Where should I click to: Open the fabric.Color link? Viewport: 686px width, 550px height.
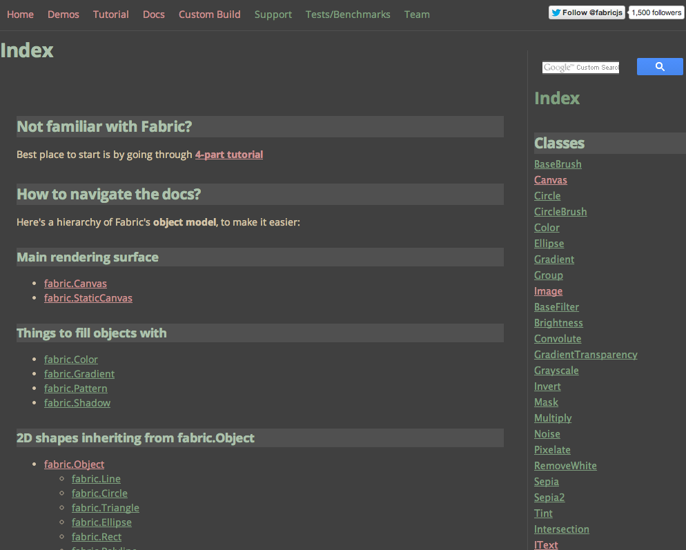pos(71,360)
